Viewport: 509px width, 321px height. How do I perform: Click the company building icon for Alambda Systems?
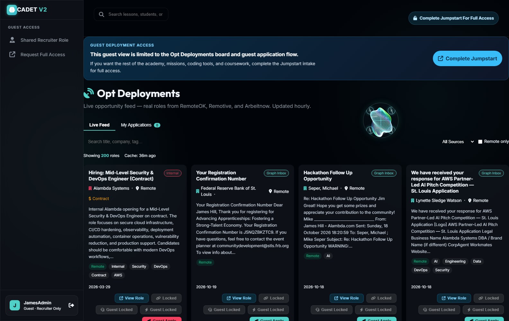coord(90,188)
